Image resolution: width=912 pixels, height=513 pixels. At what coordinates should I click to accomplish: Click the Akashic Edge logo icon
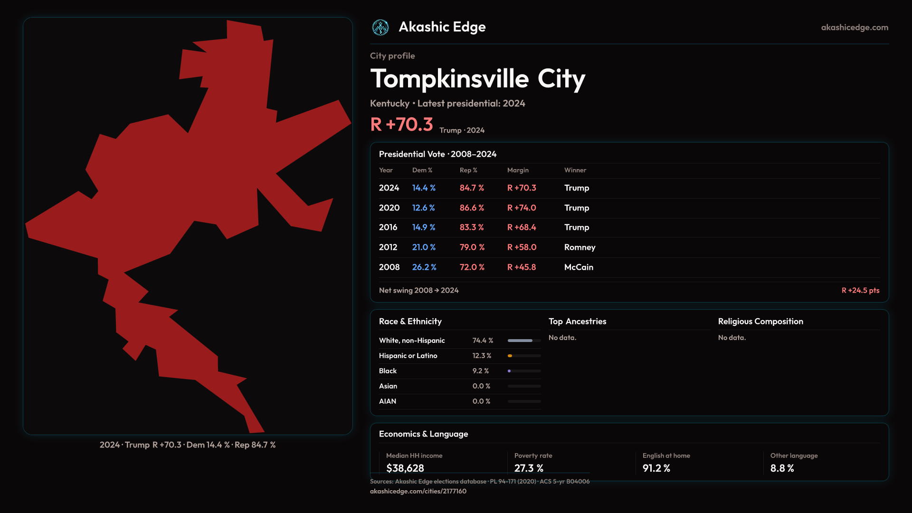tap(380, 28)
